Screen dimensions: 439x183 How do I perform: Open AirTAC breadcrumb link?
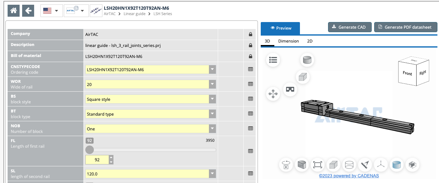(x=110, y=14)
